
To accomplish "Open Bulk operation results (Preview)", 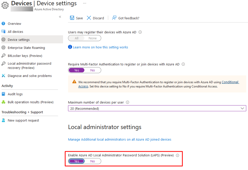I will click(30, 102).
